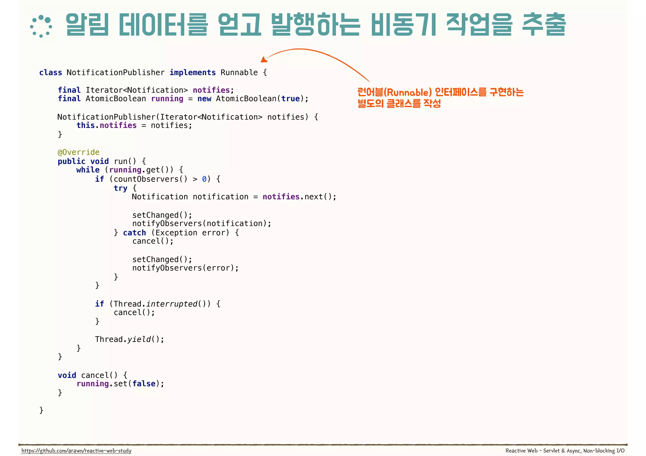
Task: Click the 'running.set(false);' line
Action: 120,384
